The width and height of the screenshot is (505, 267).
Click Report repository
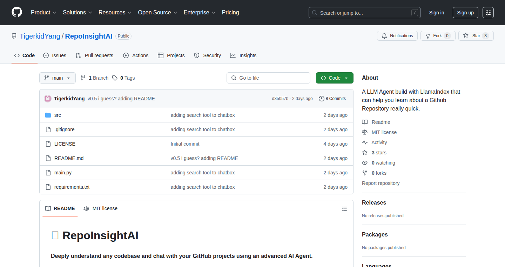coord(381,183)
